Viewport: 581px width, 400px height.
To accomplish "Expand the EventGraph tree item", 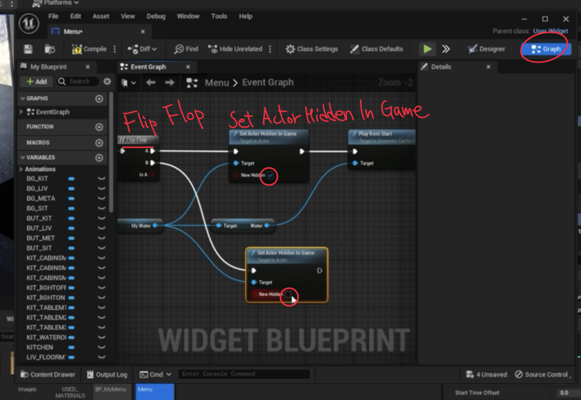I will pos(21,112).
